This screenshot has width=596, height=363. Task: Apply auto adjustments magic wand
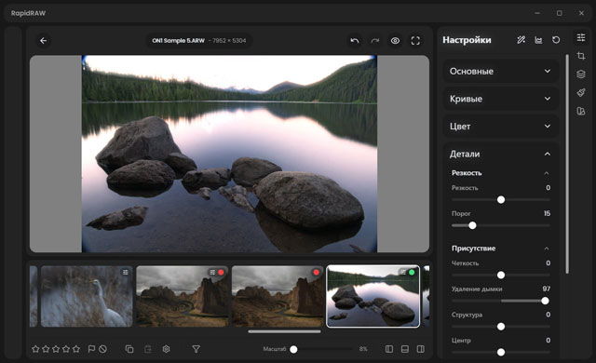(521, 40)
